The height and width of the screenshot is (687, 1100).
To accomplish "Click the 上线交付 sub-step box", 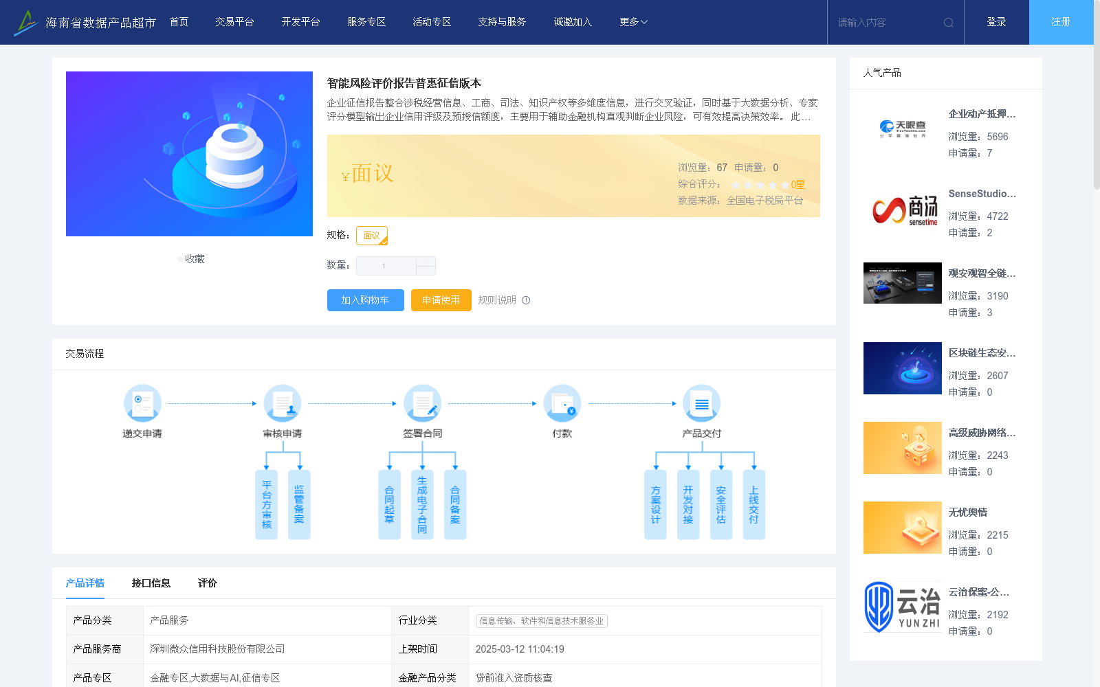I will pos(754,505).
